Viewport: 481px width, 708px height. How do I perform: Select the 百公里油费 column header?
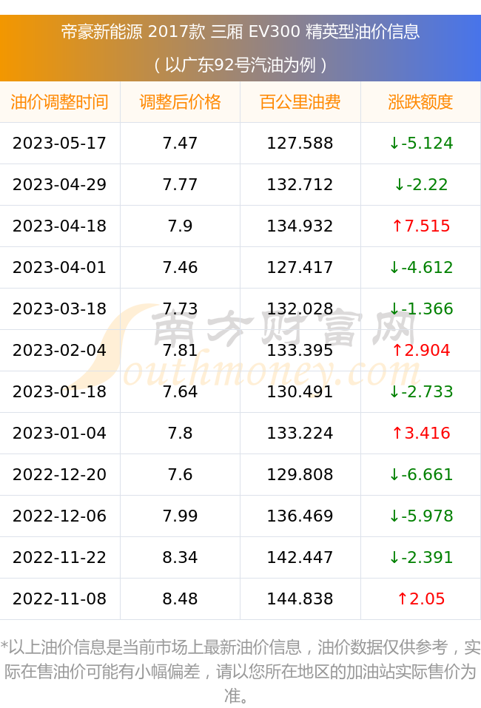(x=300, y=102)
